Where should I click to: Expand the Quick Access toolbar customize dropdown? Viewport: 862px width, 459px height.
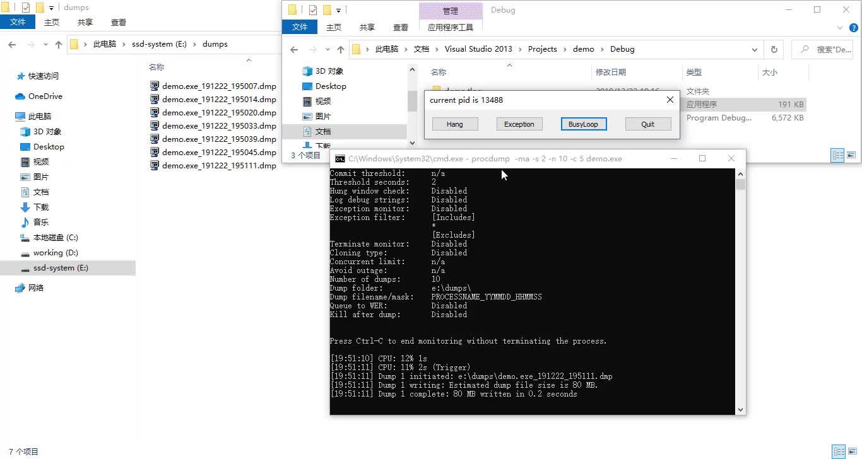pyautogui.click(x=338, y=10)
